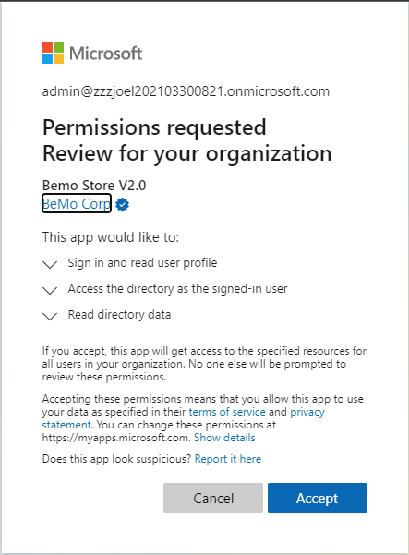Click the Microsoft four-square logo
The height and width of the screenshot is (555, 409).
[53, 53]
